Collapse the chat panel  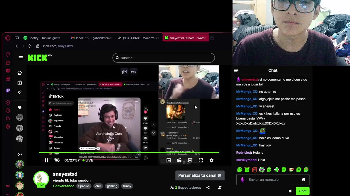tap(236, 71)
